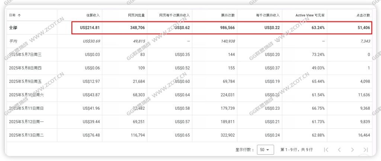Select average impressions 140,938 cell
Viewport: 381px width, 161px height.
click(x=228, y=41)
